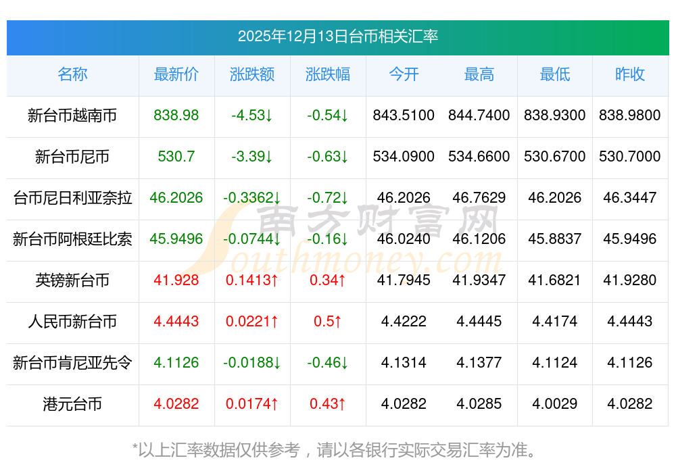Click the 涨跌额 column header
This screenshot has height=471, width=676.
click(x=252, y=74)
